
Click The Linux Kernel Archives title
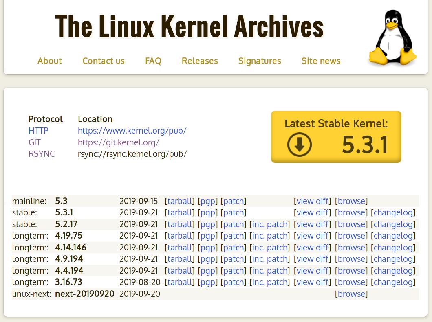pyautogui.click(x=190, y=26)
